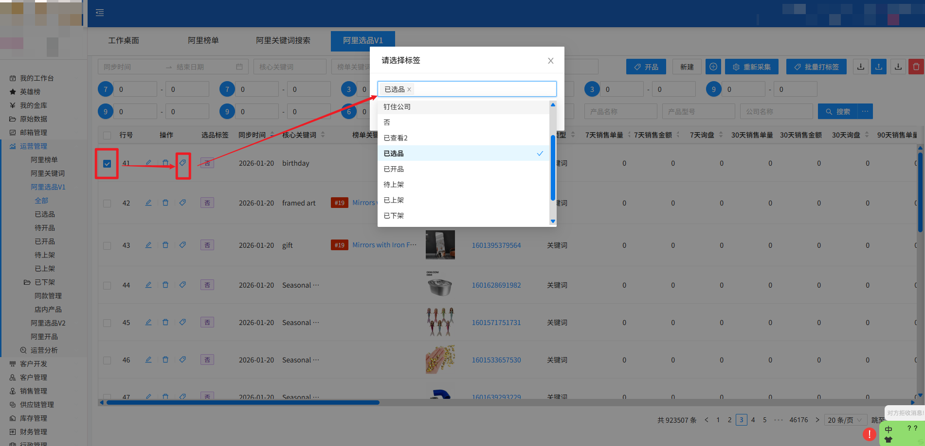Open the 20 条/页 page size dropdown
The width and height of the screenshot is (925, 446).
tap(846, 420)
